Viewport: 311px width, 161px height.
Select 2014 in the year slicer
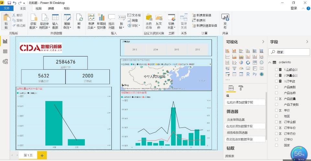pyautogui.click(x=155, y=50)
